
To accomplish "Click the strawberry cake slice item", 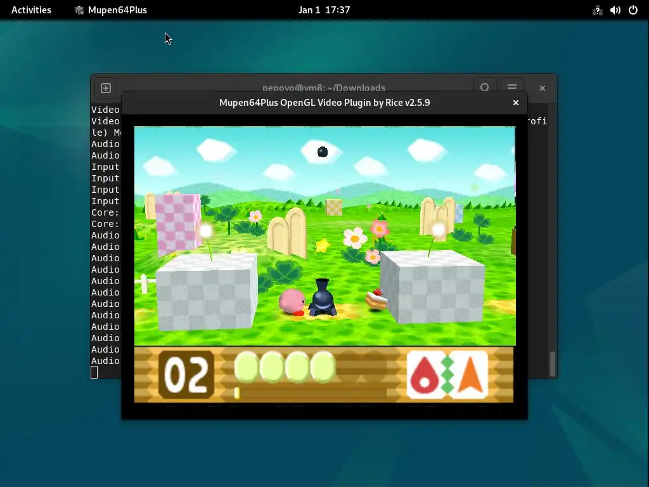I will 376,299.
